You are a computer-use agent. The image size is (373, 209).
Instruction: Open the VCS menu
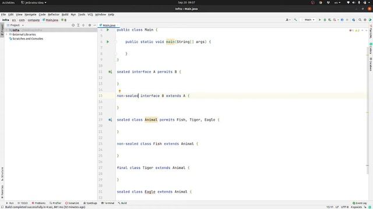pos(90,15)
